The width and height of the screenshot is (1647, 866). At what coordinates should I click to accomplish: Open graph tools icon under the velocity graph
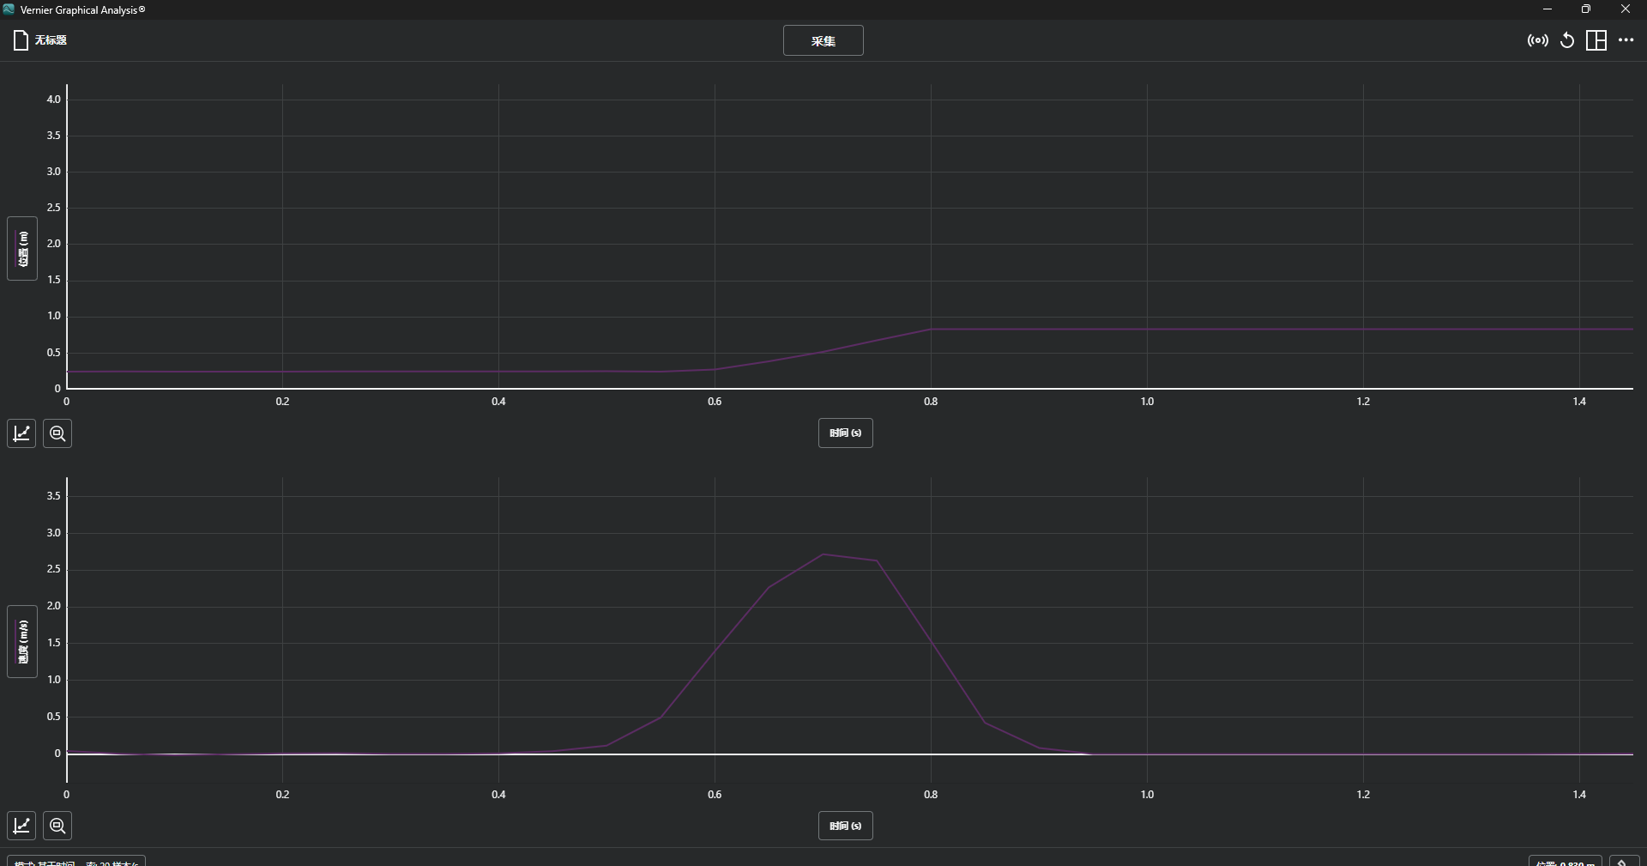pyautogui.click(x=21, y=826)
